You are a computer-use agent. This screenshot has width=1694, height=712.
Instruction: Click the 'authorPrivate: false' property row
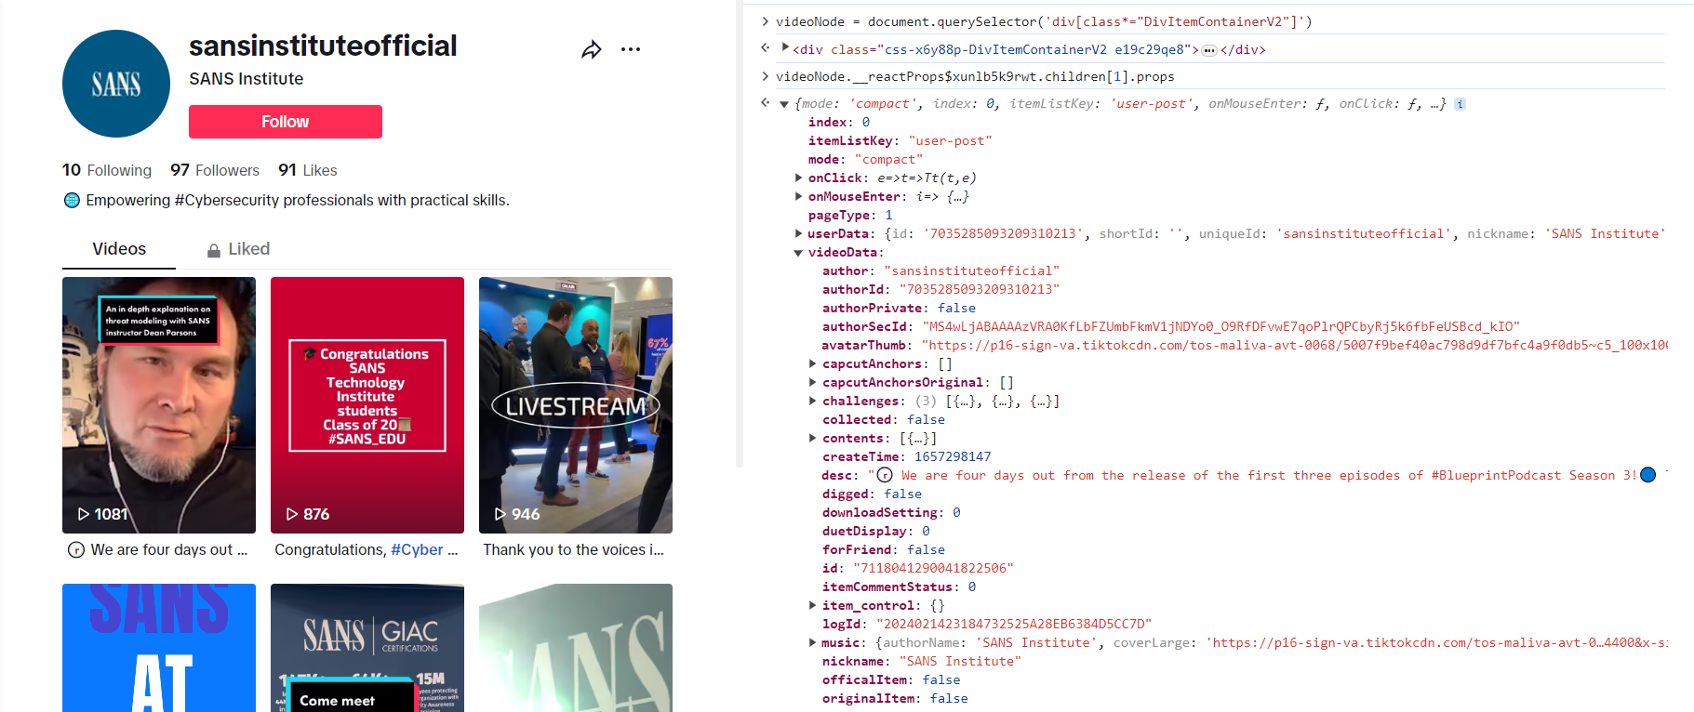(899, 308)
